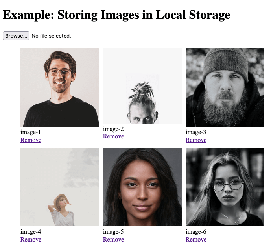
Task: Click the Browse... file upload button
Action: point(16,36)
